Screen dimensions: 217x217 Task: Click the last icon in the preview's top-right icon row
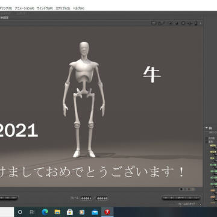pyautogui.click(x=201, y=23)
